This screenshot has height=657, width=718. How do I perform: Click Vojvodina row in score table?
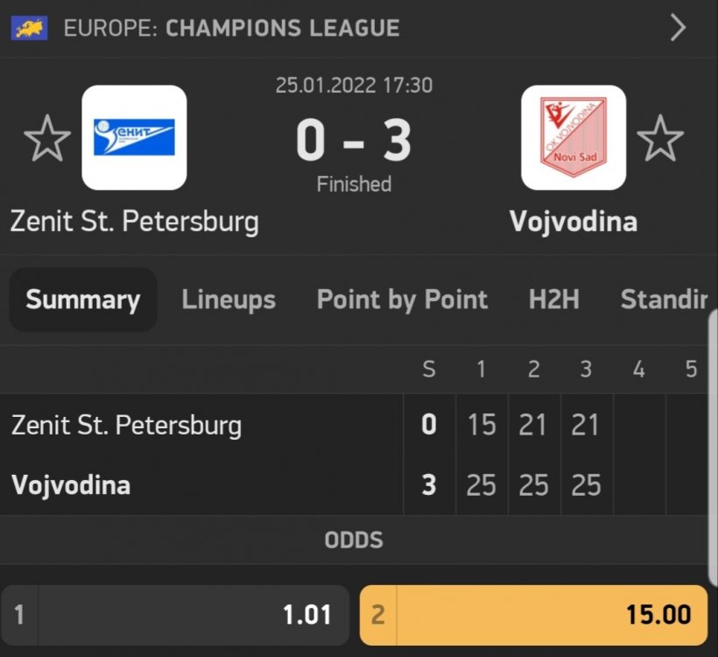coord(71,485)
